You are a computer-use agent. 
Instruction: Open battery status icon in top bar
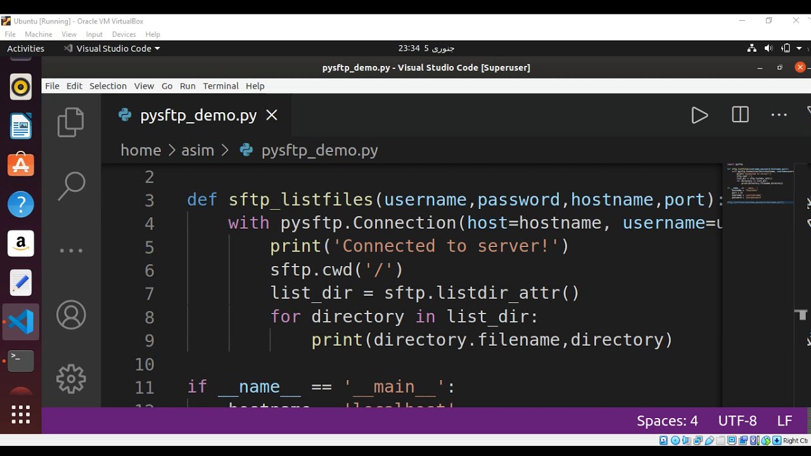[785, 48]
